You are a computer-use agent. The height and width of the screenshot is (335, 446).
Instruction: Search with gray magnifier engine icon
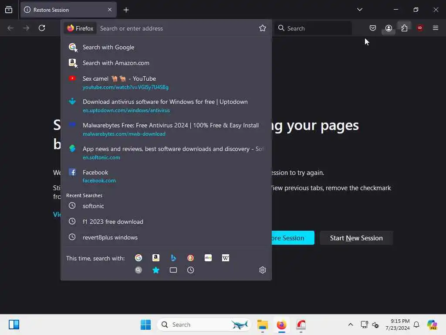(x=139, y=270)
